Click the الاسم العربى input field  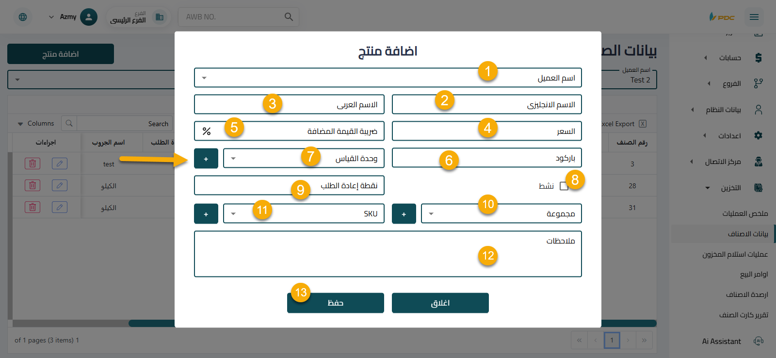pos(289,104)
